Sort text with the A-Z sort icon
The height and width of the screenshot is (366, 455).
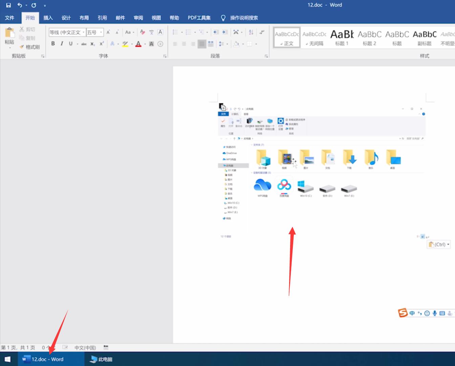[251, 32]
